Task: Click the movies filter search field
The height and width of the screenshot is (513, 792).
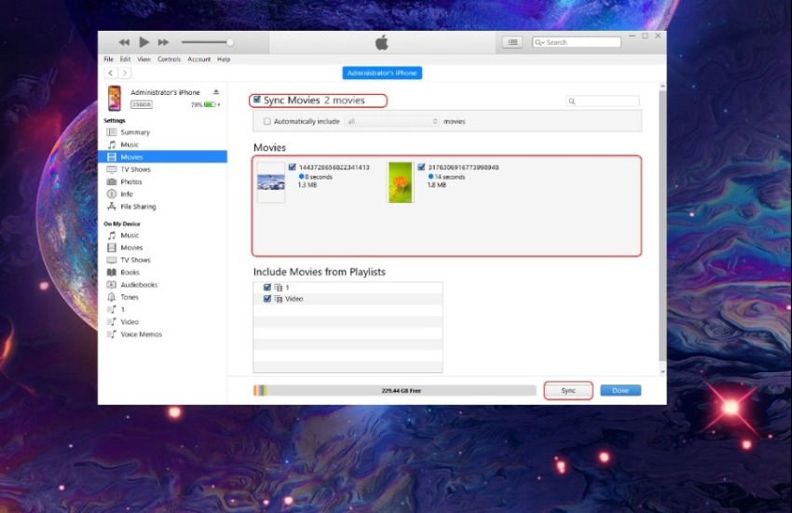Action: point(603,101)
